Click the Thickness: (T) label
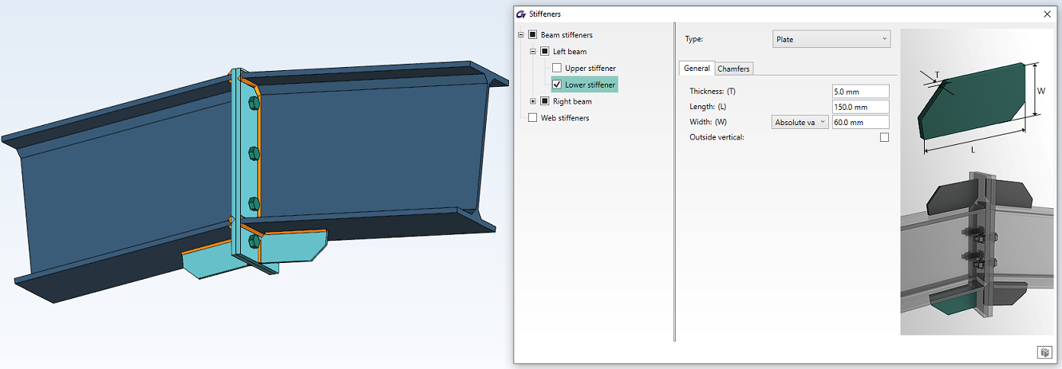 click(713, 92)
